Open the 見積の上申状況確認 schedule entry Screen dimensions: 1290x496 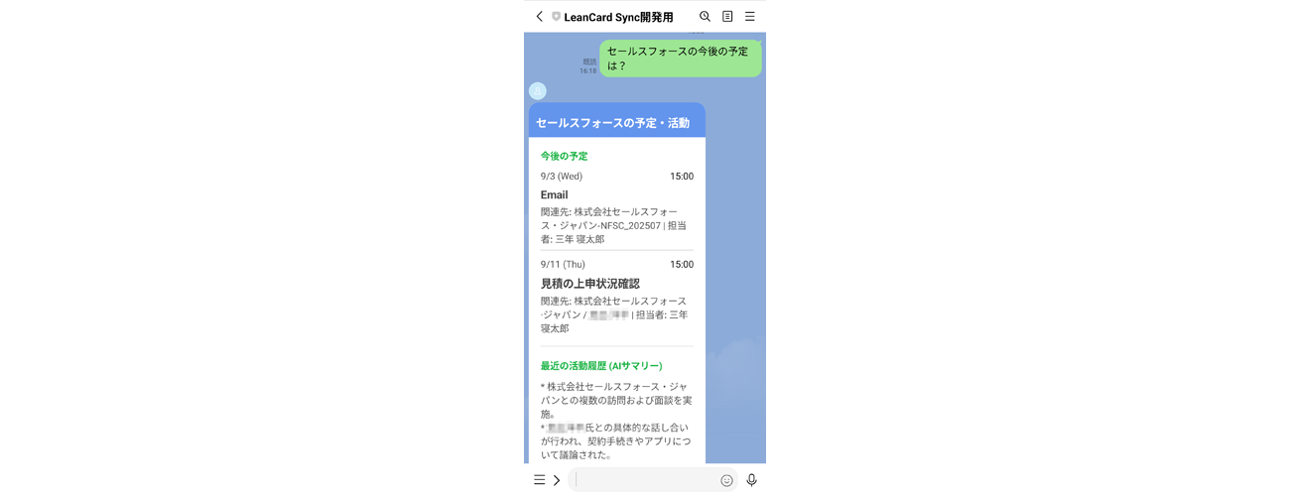coord(617,296)
